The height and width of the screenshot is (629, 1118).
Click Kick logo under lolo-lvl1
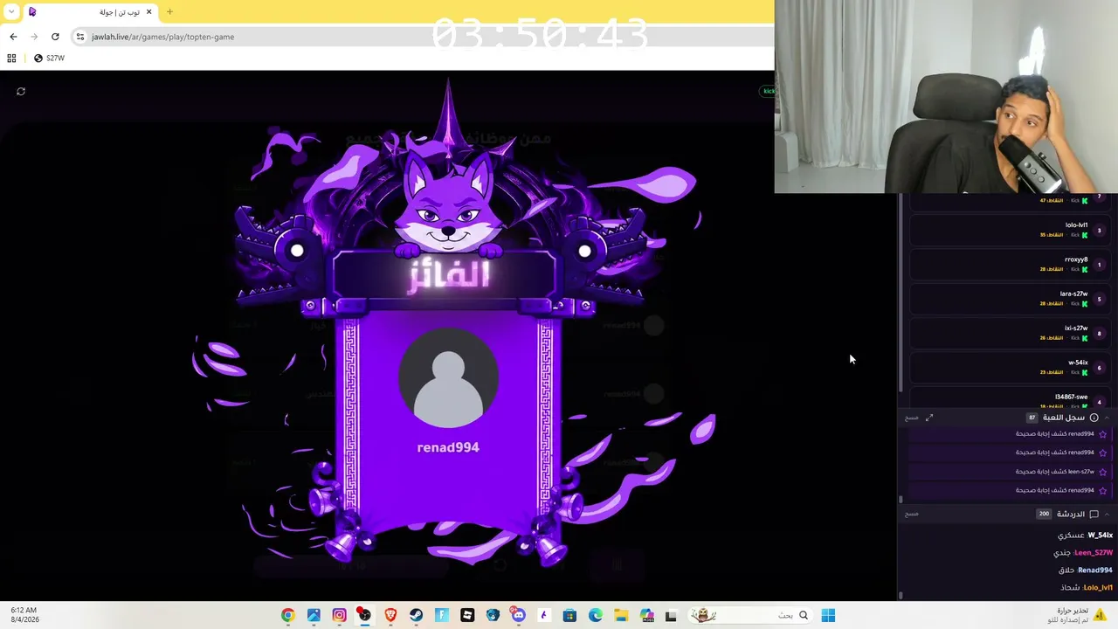coord(1085,235)
